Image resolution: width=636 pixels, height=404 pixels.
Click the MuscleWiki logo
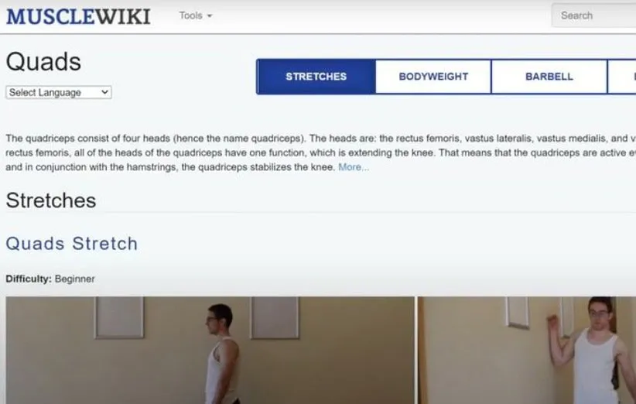[78, 16]
